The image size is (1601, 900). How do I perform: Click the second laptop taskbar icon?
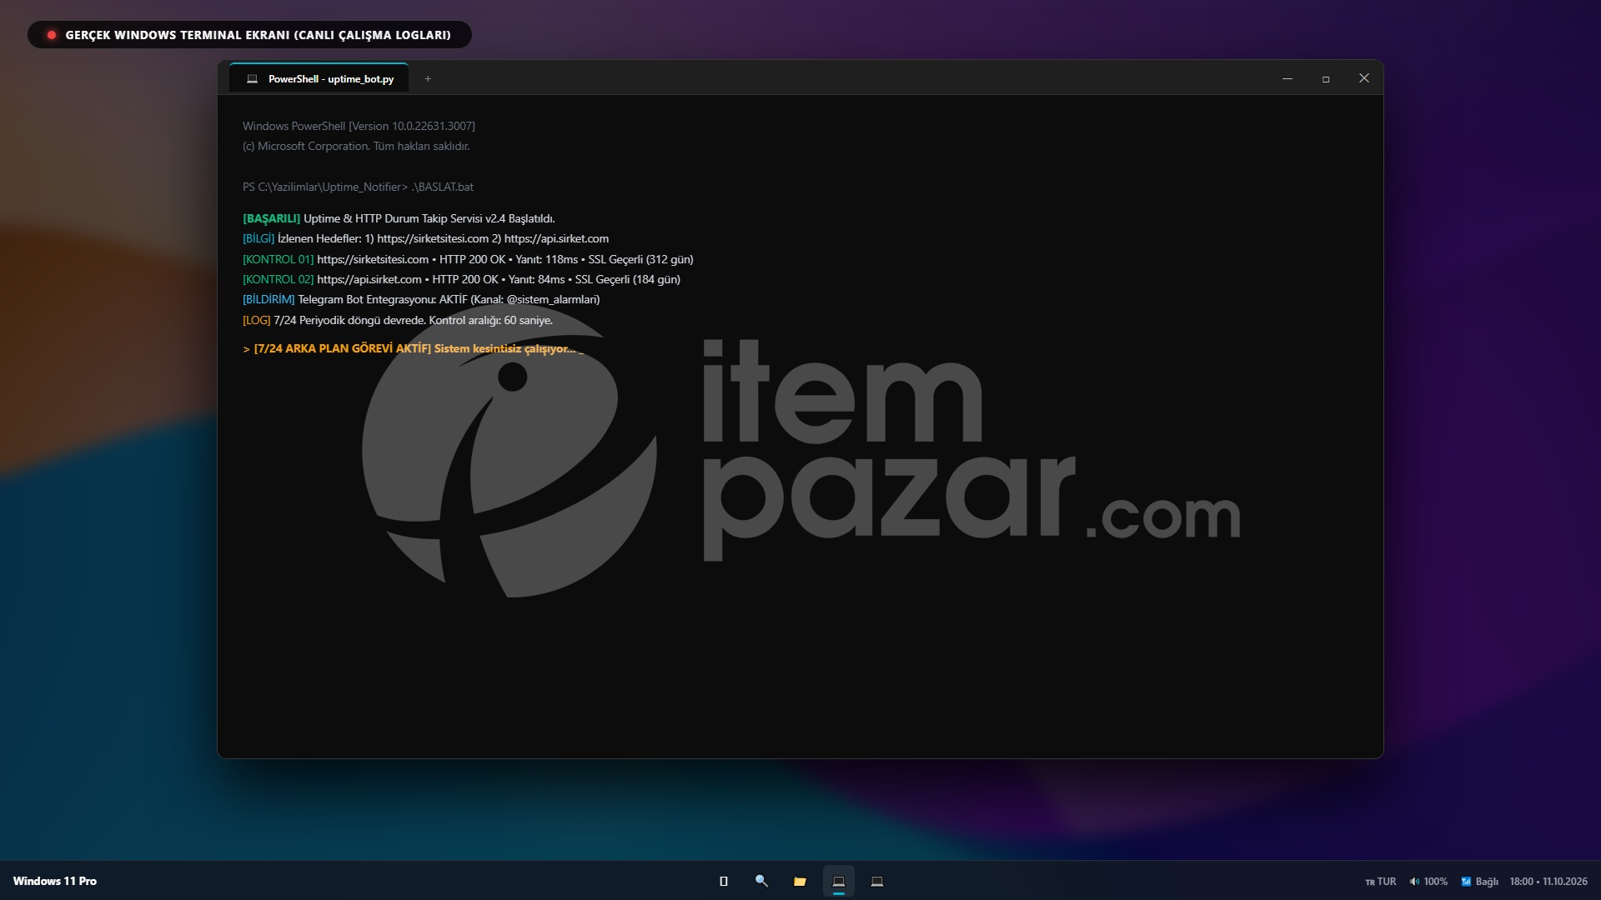[876, 881]
